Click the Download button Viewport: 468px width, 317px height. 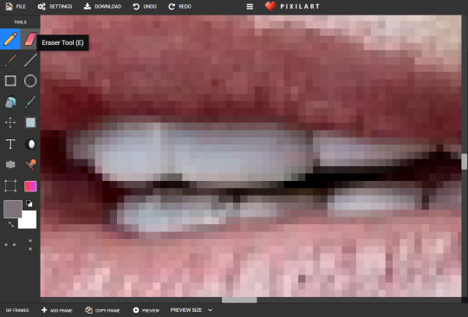[x=102, y=7]
